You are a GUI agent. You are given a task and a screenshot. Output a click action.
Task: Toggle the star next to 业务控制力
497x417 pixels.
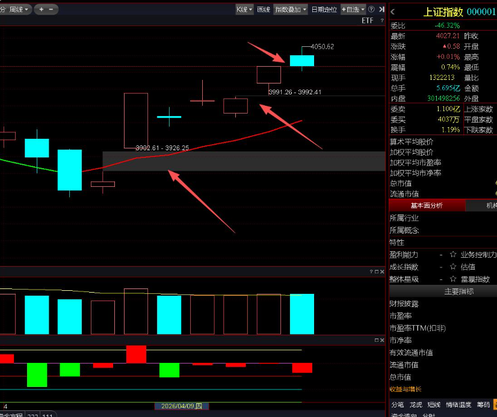point(453,255)
